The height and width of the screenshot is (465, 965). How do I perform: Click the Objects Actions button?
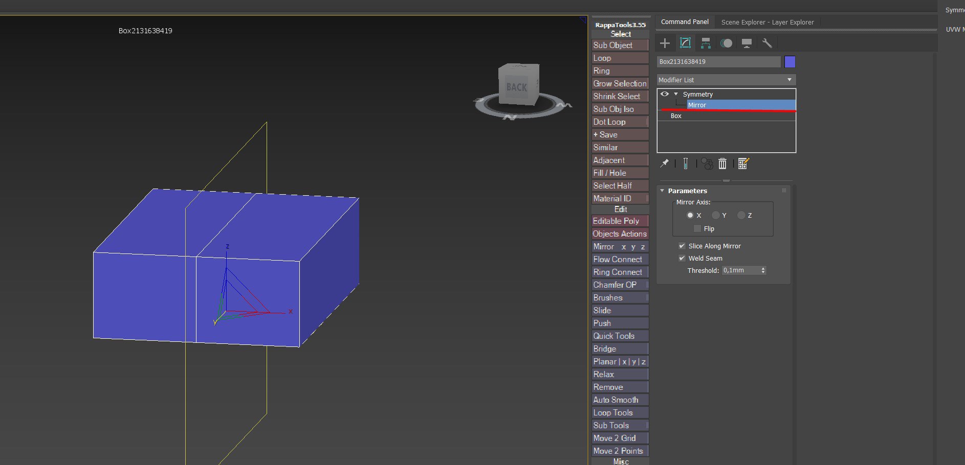pyautogui.click(x=620, y=234)
